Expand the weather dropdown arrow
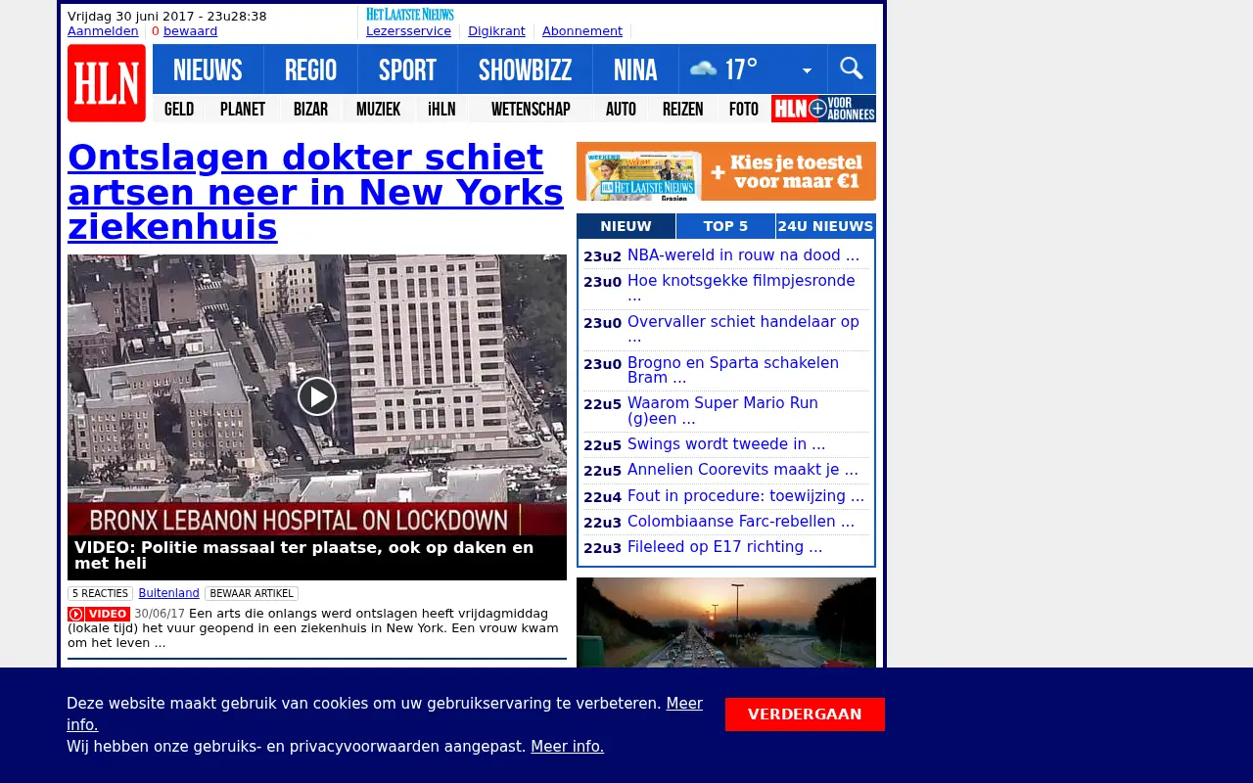The height and width of the screenshot is (783, 1253). coord(807,70)
